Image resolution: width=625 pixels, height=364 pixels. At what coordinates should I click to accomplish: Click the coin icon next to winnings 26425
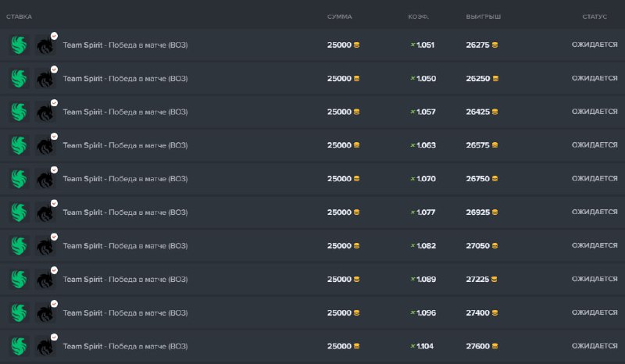coord(495,112)
